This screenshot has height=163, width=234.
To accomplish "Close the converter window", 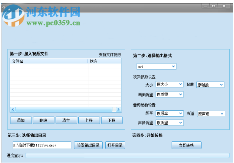I will click(224, 6).
